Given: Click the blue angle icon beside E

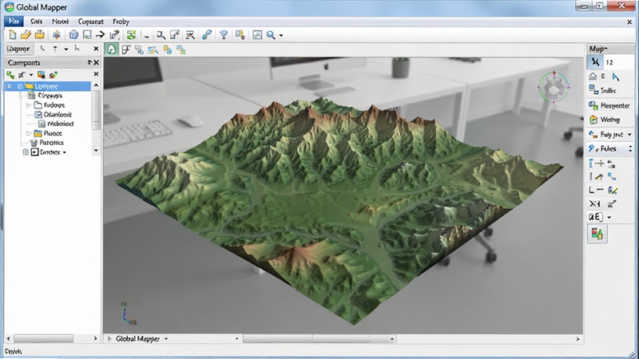Looking at the screenshot, I should tap(616, 76).
